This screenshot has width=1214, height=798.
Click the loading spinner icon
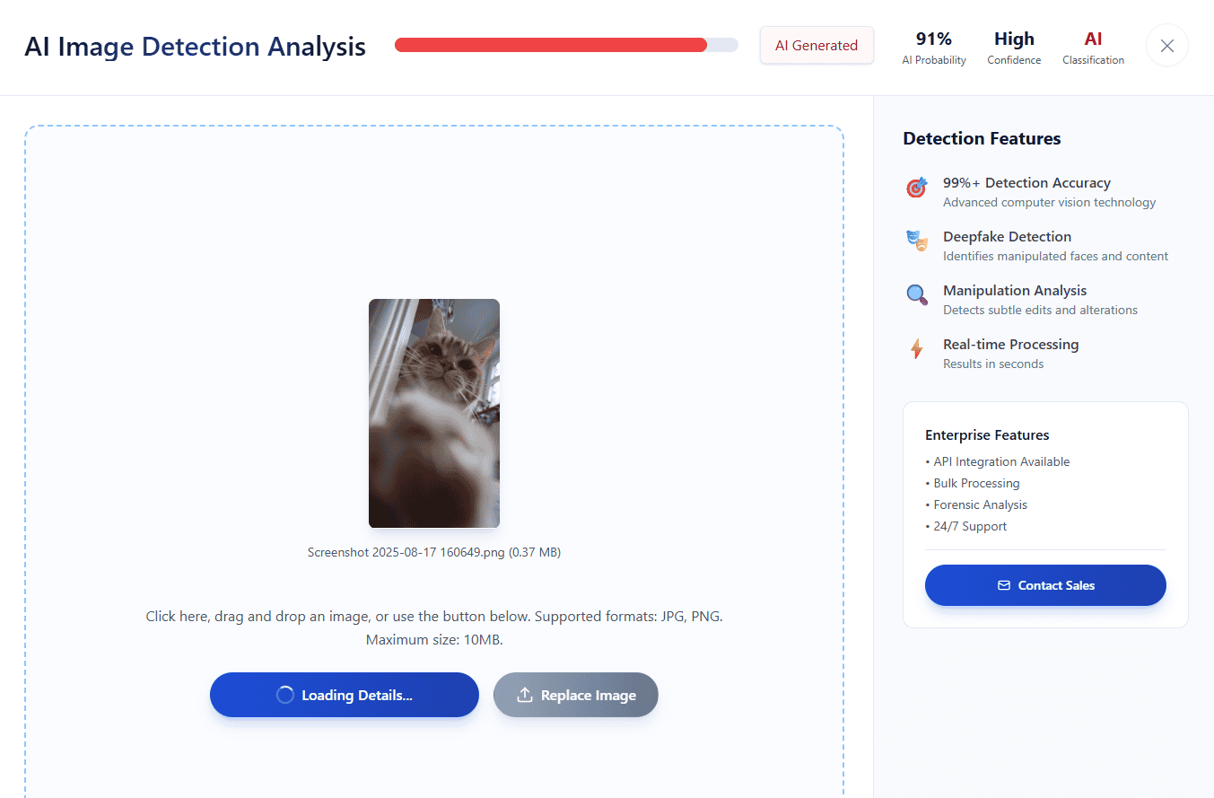[284, 695]
